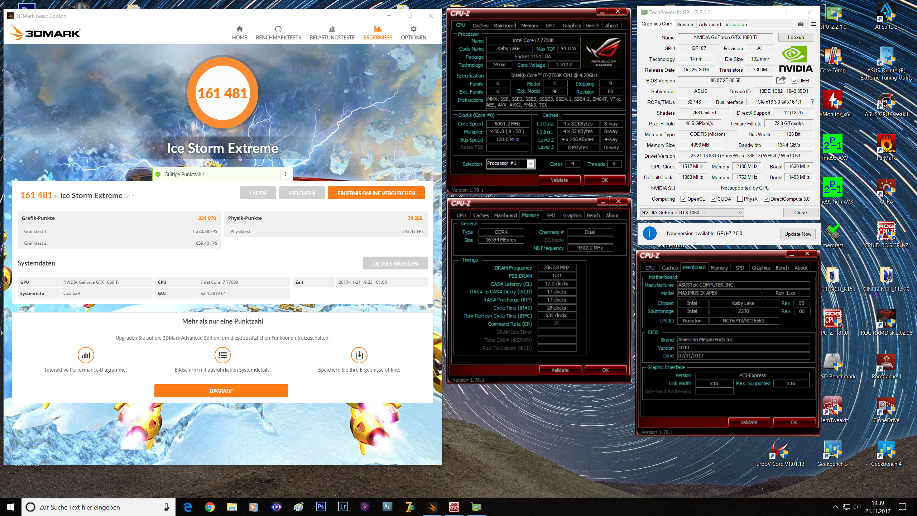
Task: Click Close button in GPU-Z
Action: point(801,212)
